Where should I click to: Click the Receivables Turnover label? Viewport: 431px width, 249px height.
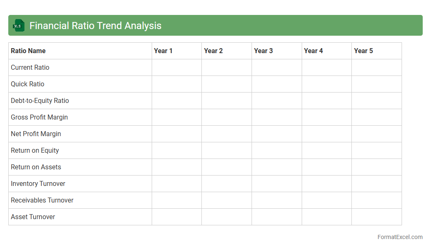42,200
